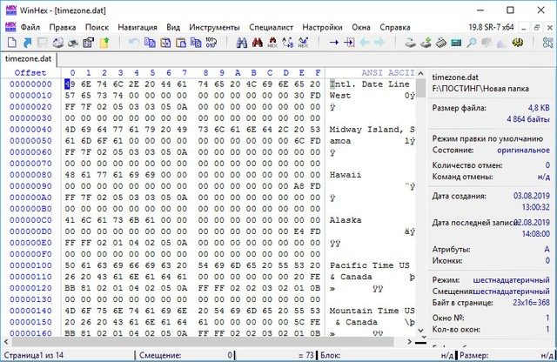Click the Open RAM editor icon
Viewport: 557px width, 362px height.
click(441, 42)
